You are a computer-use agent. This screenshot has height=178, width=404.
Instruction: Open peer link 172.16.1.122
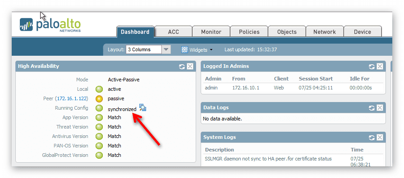(72, 98)
